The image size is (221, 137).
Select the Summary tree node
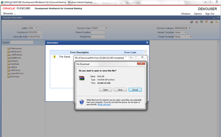pos(13,76)
